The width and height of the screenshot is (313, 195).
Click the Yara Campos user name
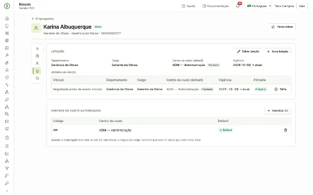pos(284,6)
